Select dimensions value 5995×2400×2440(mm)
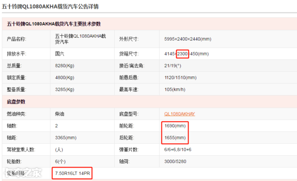The image size is (297, 181). point(188,39)
